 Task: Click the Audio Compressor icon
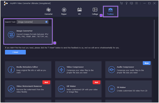112,70
